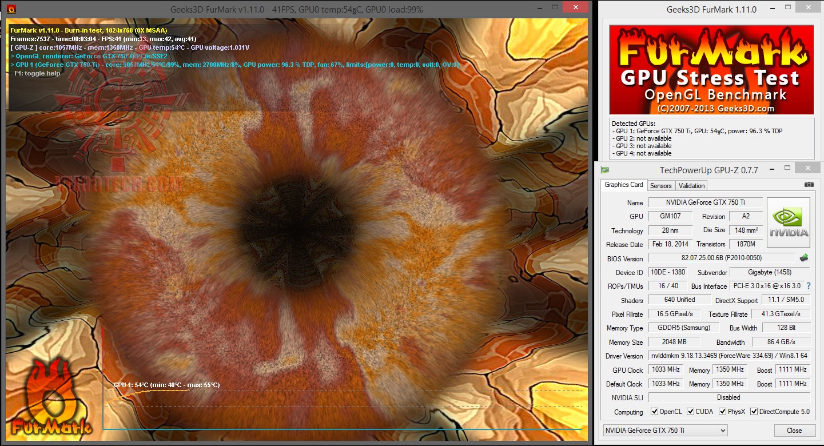This screenshot has width=824, height=446.
Task: Switch to the Sensors tab
Action: click(x=661, y=186)
